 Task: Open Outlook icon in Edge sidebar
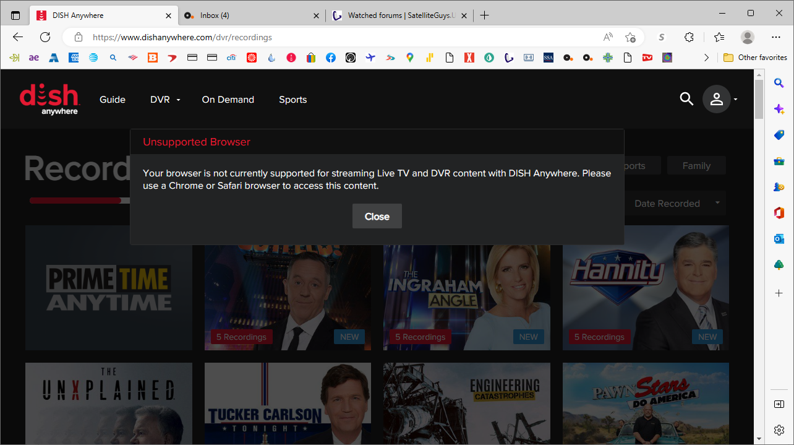pyautogui.click(x=779, y=239)
